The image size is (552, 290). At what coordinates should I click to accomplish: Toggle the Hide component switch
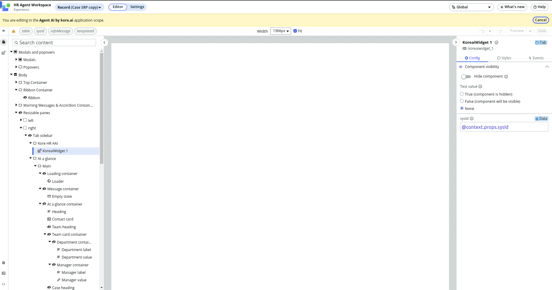click(x=466, y=77)
